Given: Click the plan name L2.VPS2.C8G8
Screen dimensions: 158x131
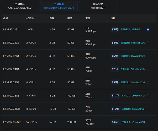Looking at the screenshot, I should point(11,96).
